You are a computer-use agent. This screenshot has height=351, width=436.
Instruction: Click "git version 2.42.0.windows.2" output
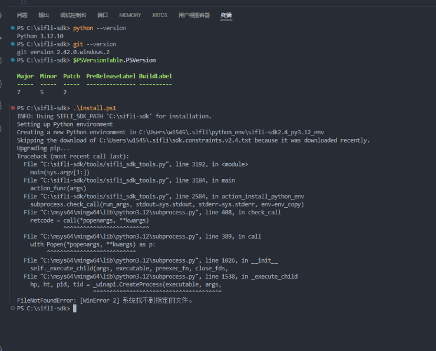coord(63,52)
